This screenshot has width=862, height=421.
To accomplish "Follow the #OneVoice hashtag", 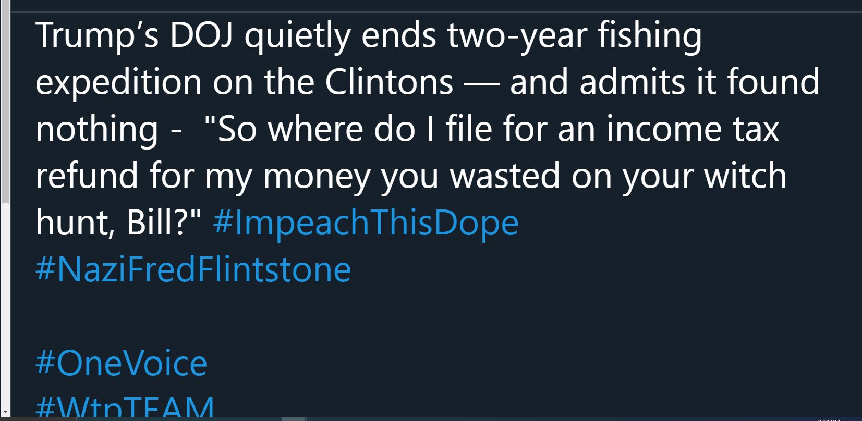I will coord(121,363).
